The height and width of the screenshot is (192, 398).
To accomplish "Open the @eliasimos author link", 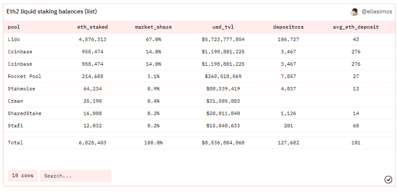I will pos(376,12).
